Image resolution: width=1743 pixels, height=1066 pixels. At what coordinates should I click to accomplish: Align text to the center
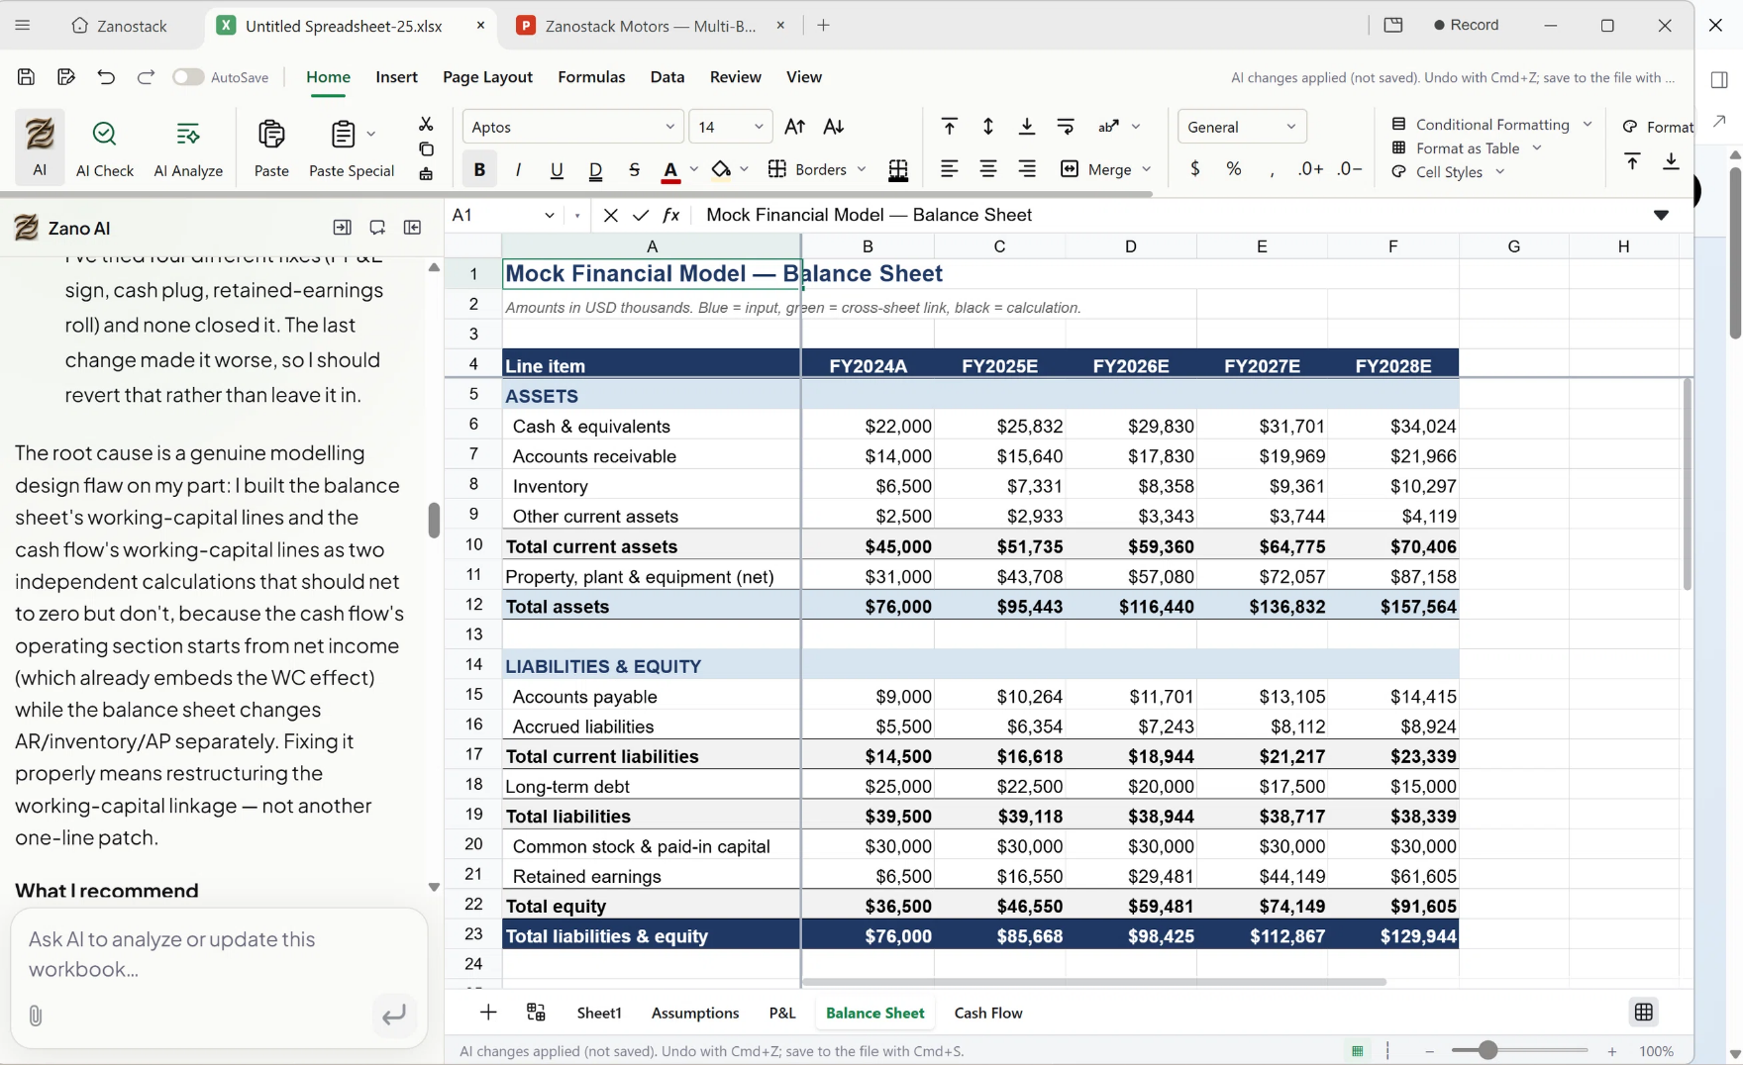pos(987,169)
